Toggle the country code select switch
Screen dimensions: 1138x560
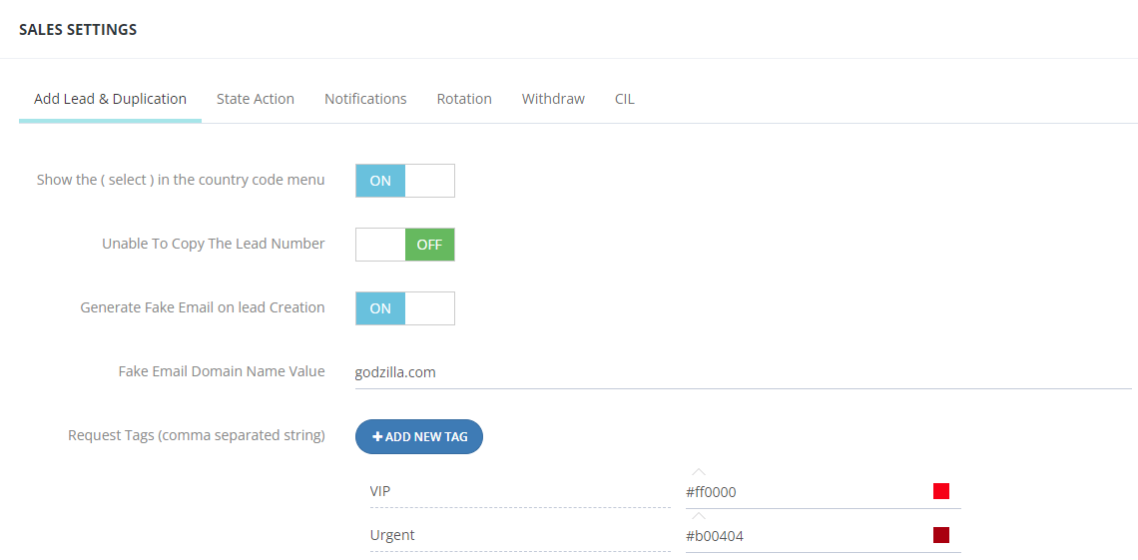[405, 181]
